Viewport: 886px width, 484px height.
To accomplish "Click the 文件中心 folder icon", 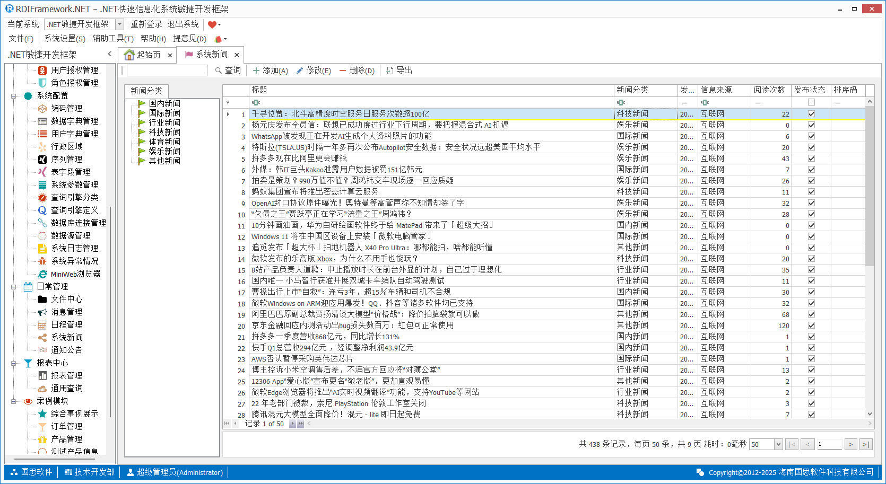I will (x=42, y=299).
